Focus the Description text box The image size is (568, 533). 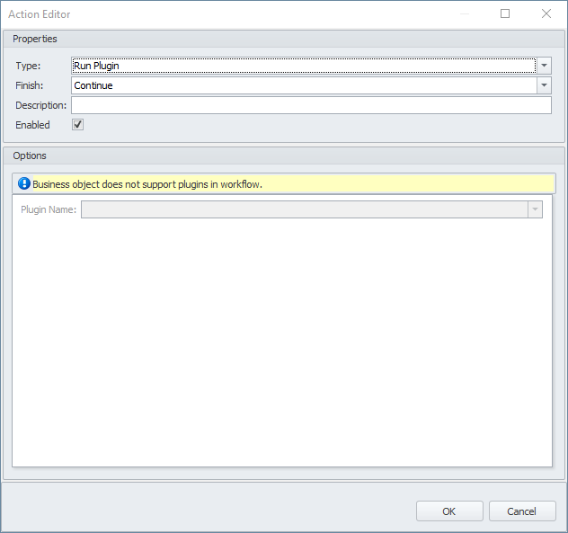click(310, 105)
